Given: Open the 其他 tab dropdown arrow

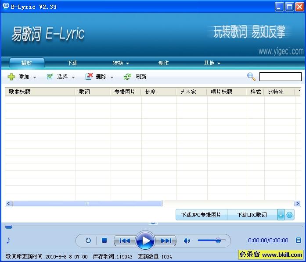Looking at the screenshot, I should 219,63.
